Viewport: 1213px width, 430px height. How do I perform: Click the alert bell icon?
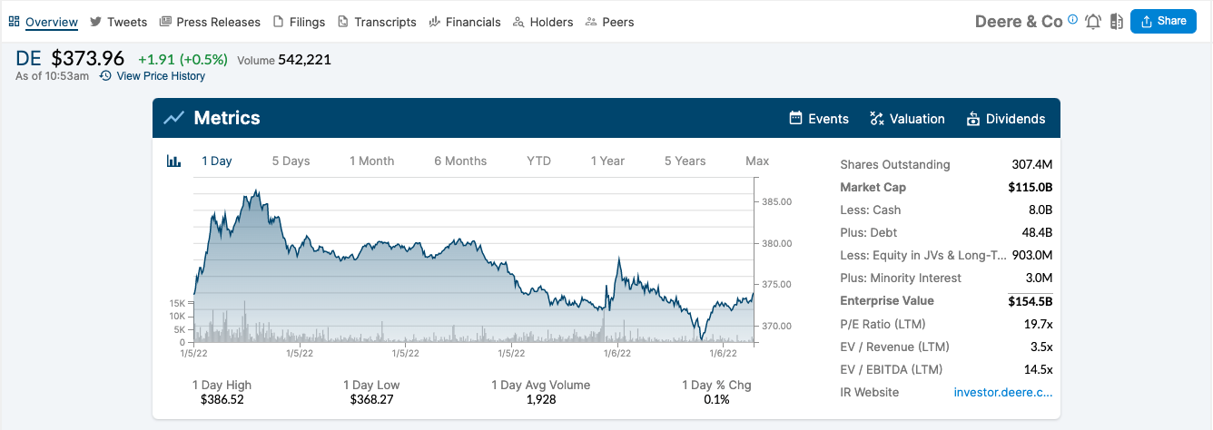point(1093,22)
